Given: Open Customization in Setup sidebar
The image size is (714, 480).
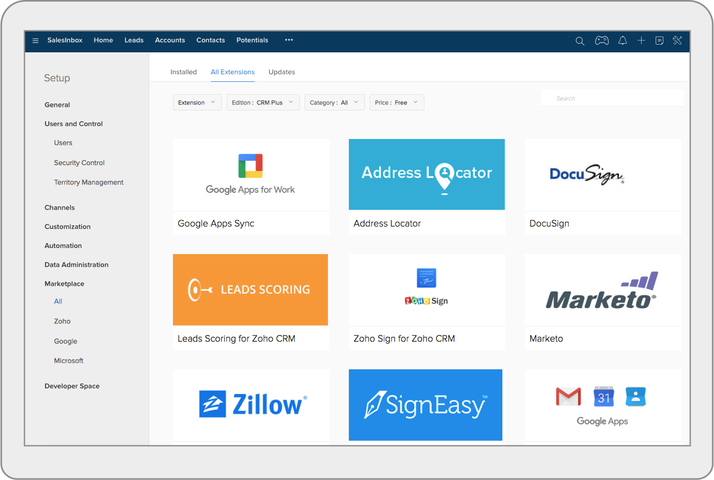Looking at the screenshot, I should click(67, 227).
